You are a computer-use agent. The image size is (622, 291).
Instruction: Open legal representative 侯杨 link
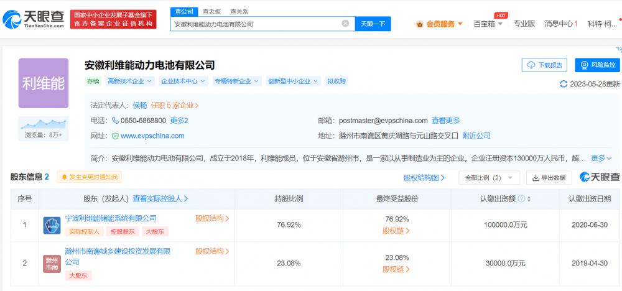point(139,106)
